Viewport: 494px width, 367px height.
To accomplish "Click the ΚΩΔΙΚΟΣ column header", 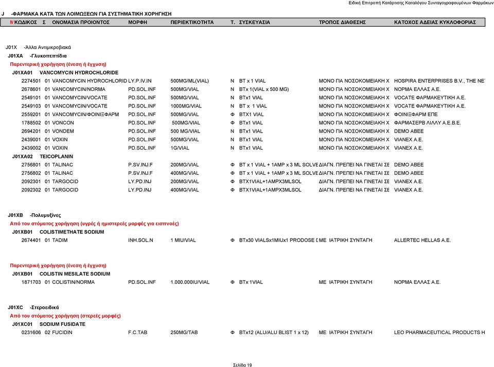I will coord(26,22).
